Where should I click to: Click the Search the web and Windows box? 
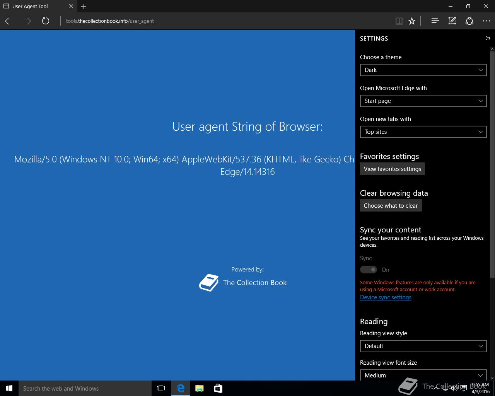coord(85,388)
